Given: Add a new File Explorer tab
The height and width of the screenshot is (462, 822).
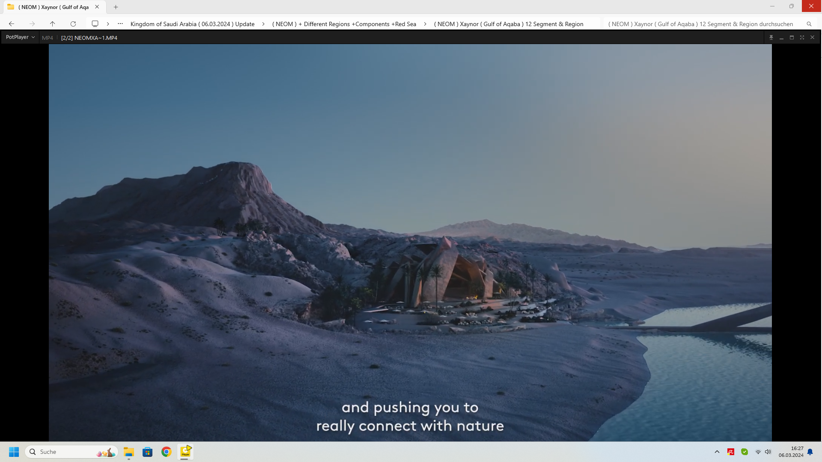Looking at the screenshot, I should pyautogui.click(x=116, y=7).
